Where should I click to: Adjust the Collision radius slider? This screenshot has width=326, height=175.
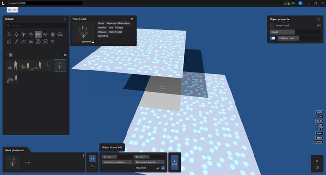coord(299,38)
